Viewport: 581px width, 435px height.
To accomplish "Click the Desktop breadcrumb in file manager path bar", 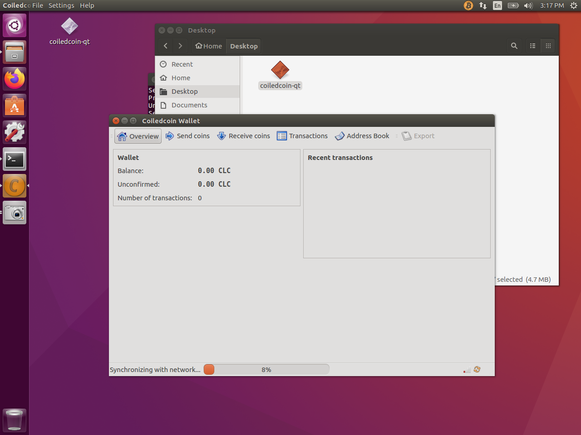I will click(244, 46).
